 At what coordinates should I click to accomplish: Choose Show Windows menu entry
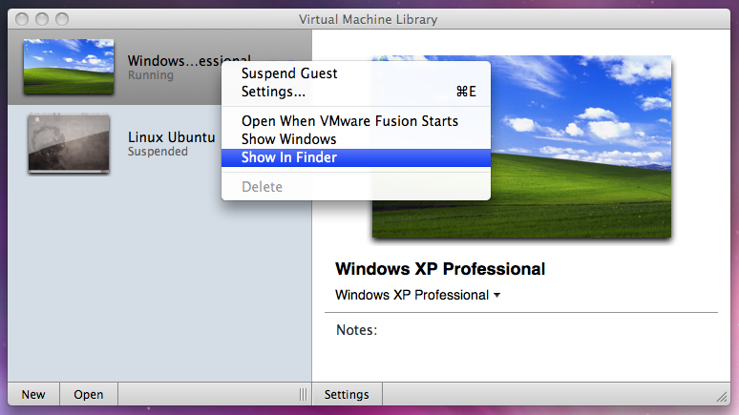356,139
